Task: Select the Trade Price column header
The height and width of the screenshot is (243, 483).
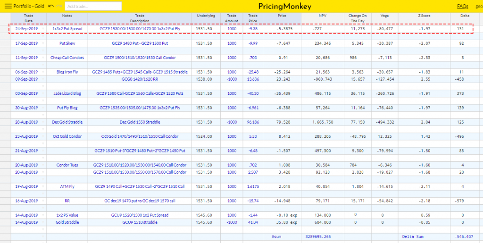Action: click(253, 18)
